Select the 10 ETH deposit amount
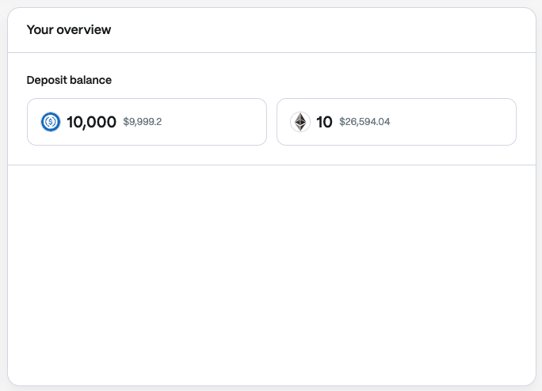 324,122
